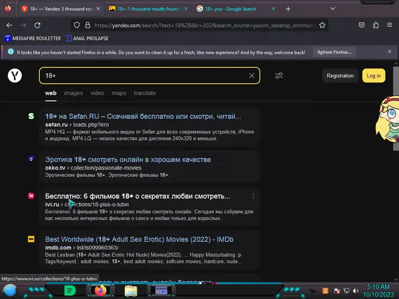Click the Registration button
The height and width of the screenshot is (299, 399).
click(340, 76)
